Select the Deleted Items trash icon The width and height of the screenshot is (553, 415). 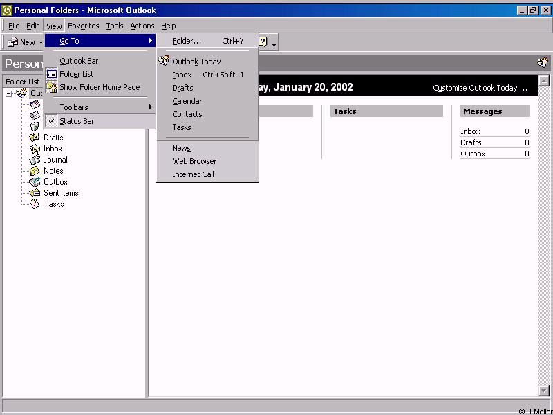pyautogui.click(x=35, y=127)
